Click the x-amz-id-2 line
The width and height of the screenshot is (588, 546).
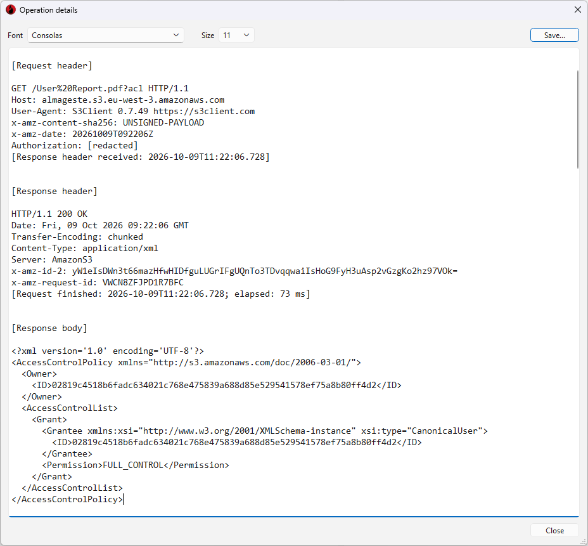coord(234,271)
